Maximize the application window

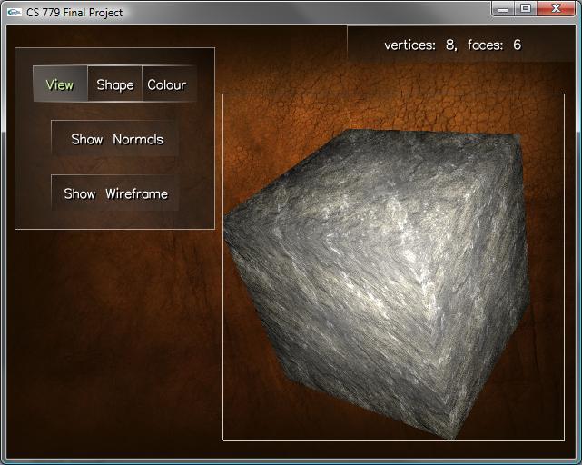tap(526, 9)
